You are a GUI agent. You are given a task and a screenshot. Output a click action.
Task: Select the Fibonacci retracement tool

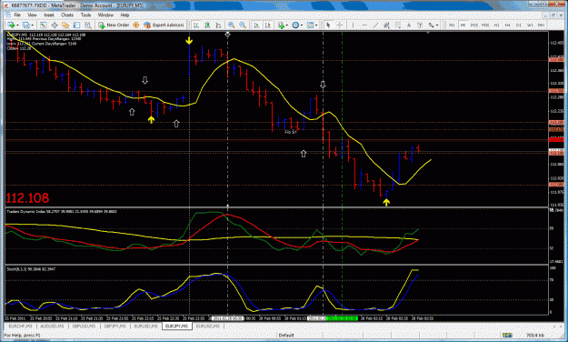(398, 25)
